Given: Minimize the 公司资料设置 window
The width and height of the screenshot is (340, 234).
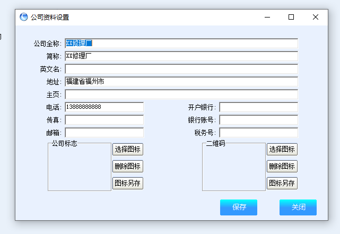Looking at the screenshot, I should pyautogui.click(x=267, y=17).
